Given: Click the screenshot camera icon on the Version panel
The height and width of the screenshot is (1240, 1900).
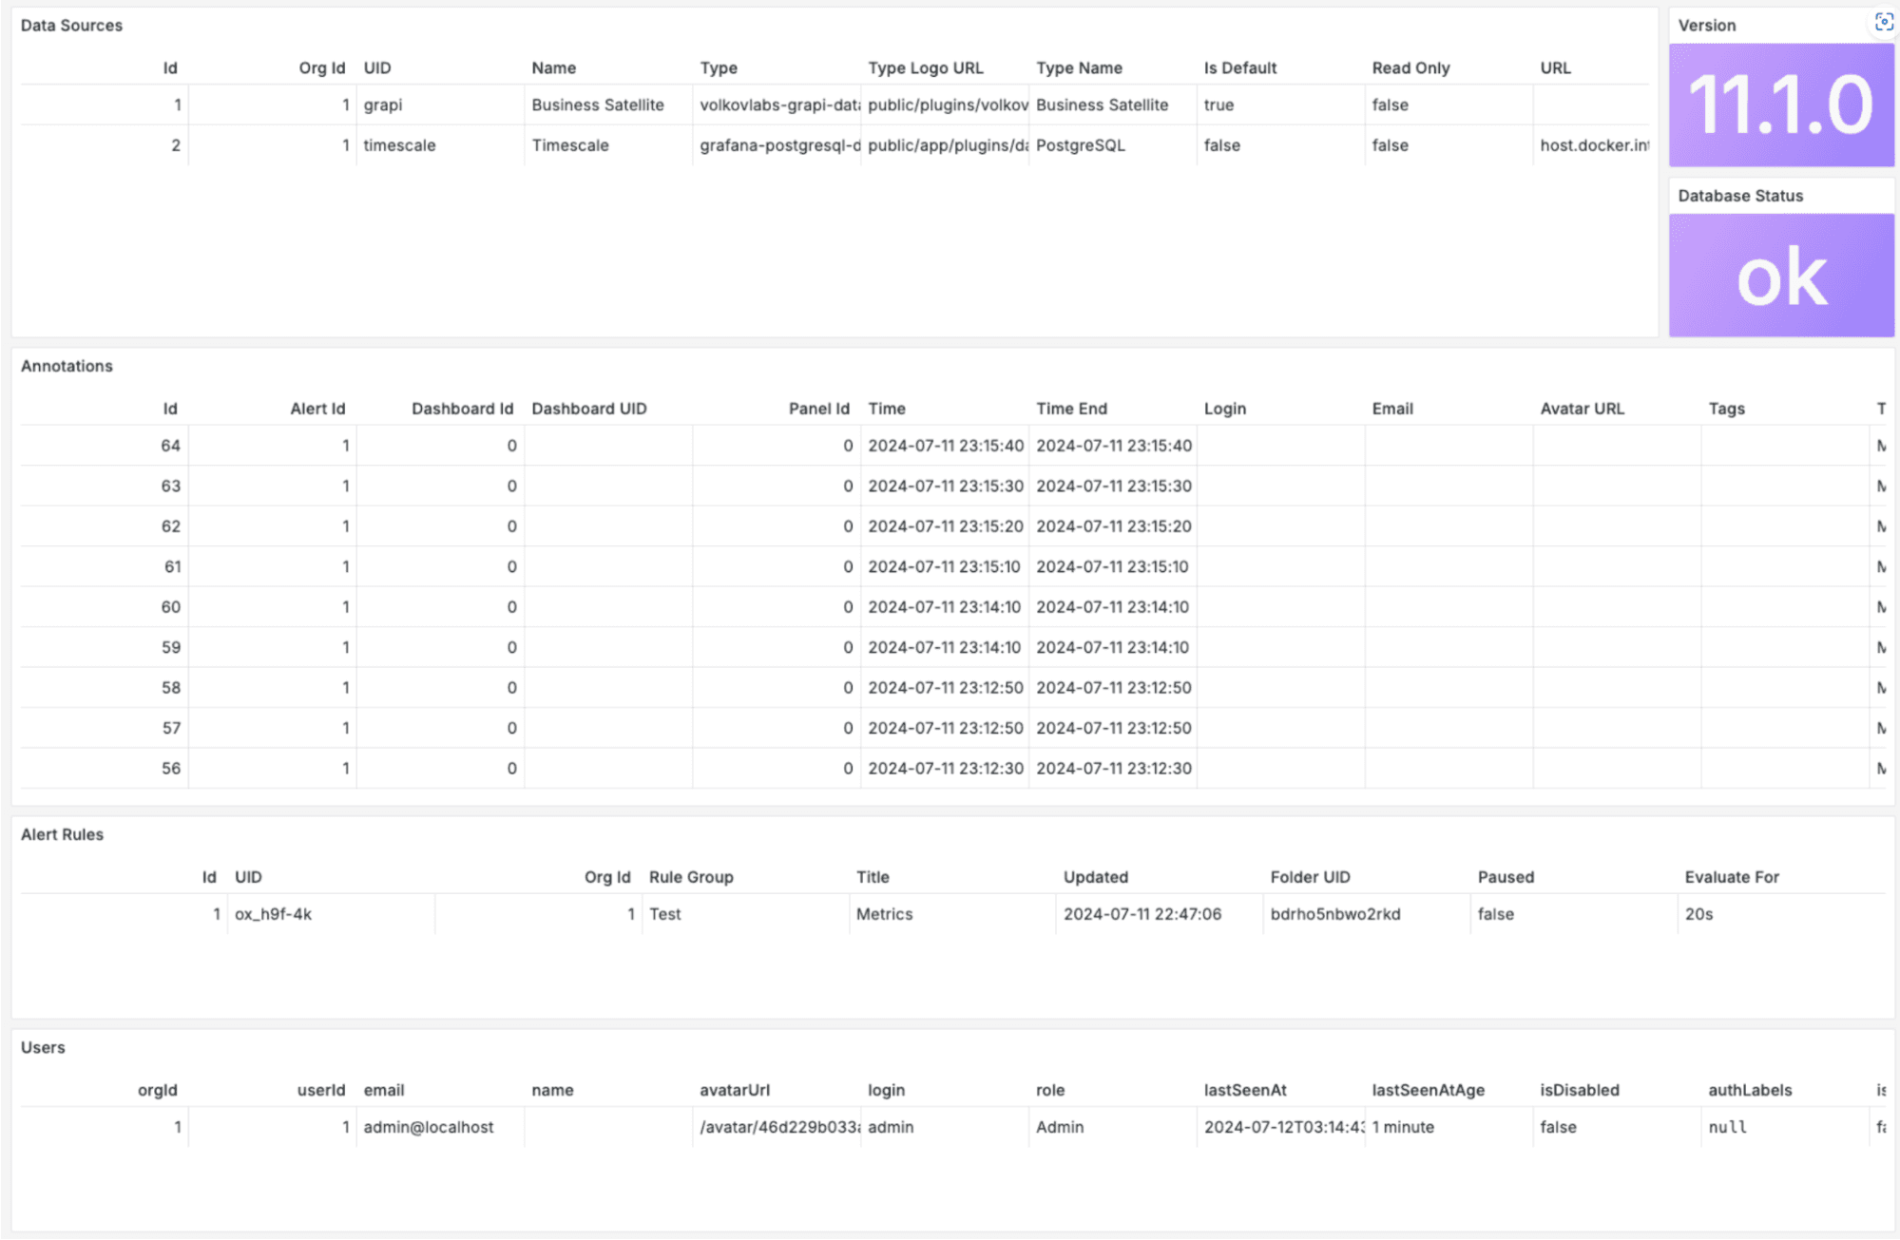Looking at the screenshot, I should pos(1883,22).
